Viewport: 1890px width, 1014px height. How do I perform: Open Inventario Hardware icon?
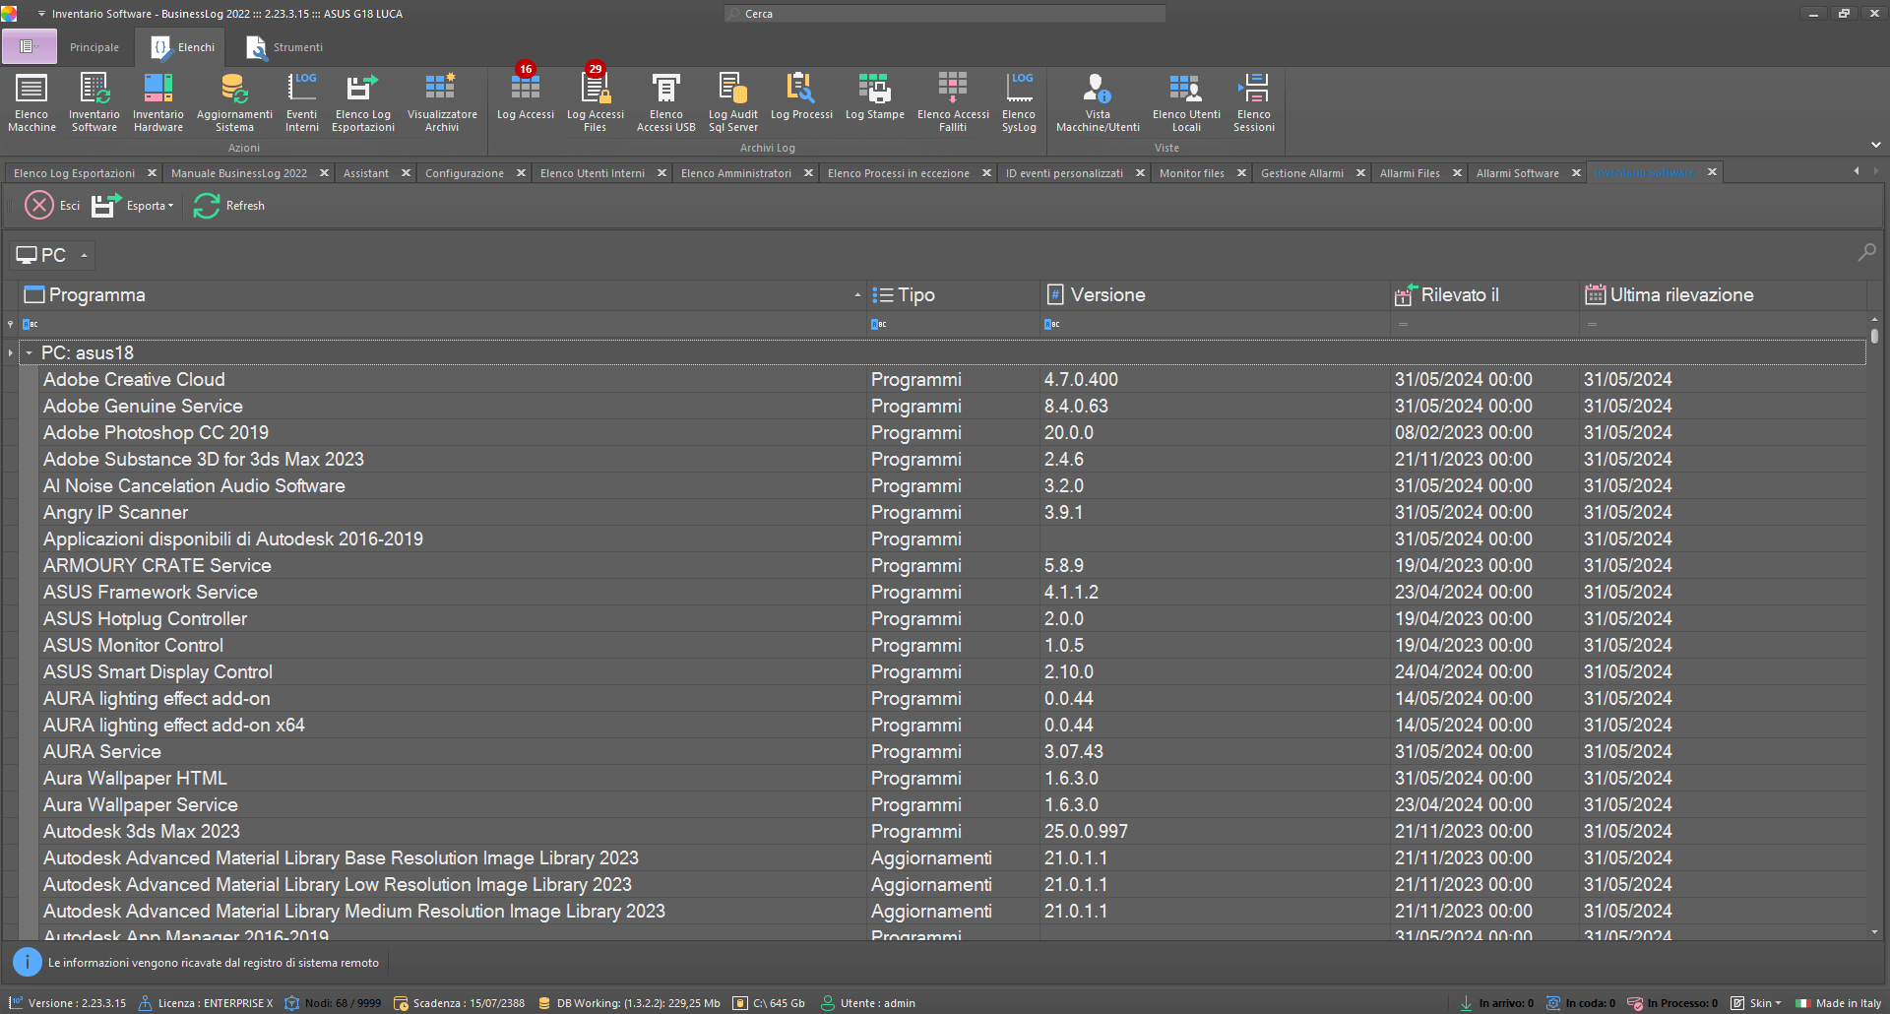pyautogui.click(x=158, y=102)
